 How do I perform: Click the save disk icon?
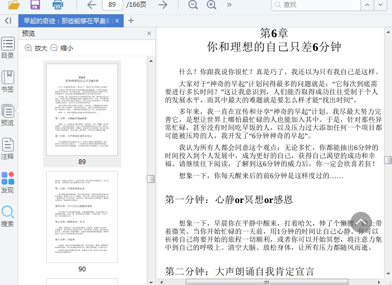coord(35,5)
